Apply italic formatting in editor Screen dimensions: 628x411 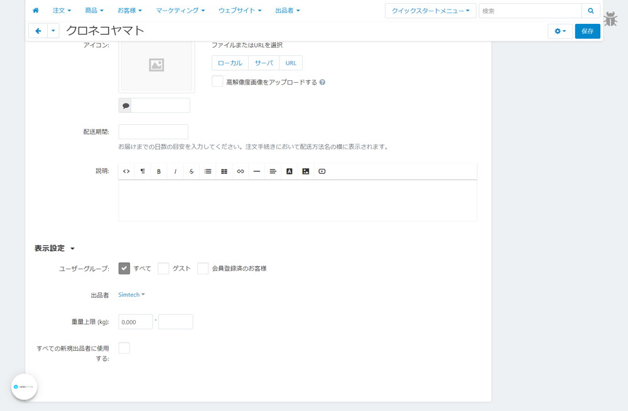(x=175, y=171)
